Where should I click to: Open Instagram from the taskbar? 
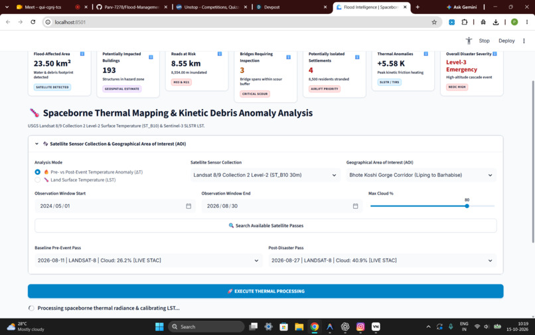[360, 327]
